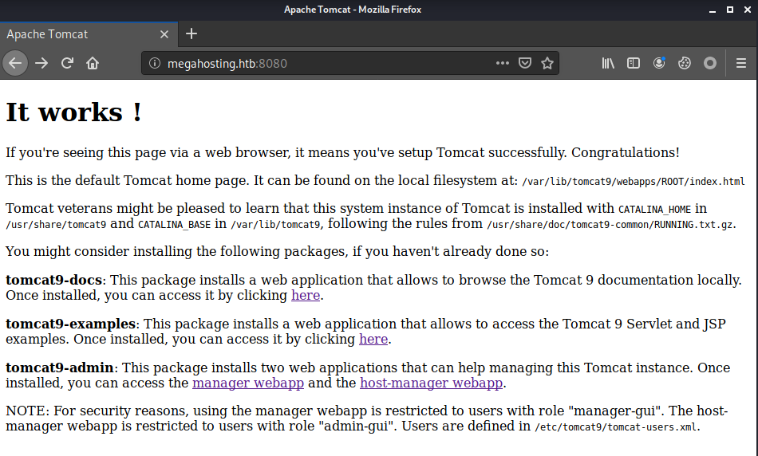Follow the tomcat9-examples 'here' link
The height and width of the screenshot is (456, 758).
[x=373, y=339]
